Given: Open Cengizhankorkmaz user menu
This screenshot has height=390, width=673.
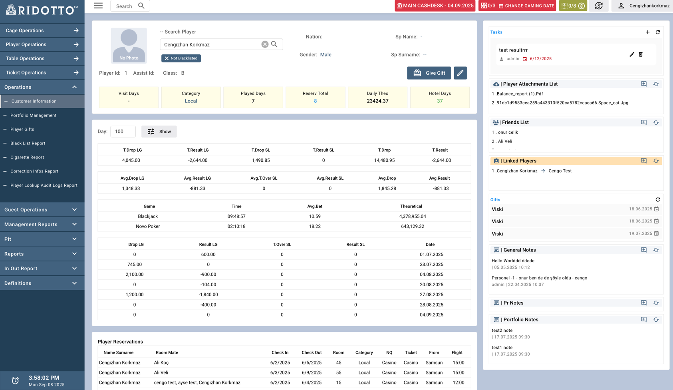Looking at the screenshot, I should tap(643, 6).
